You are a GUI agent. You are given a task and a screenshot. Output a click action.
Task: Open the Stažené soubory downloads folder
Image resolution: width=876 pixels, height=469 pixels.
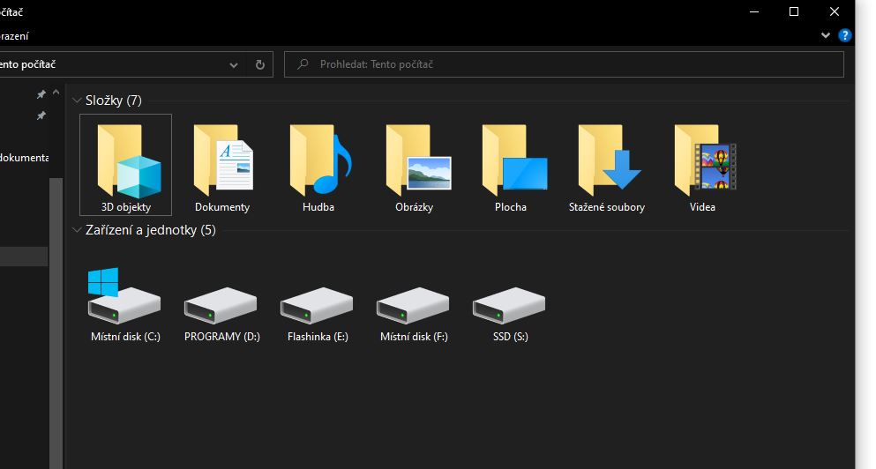click(607, 163)
